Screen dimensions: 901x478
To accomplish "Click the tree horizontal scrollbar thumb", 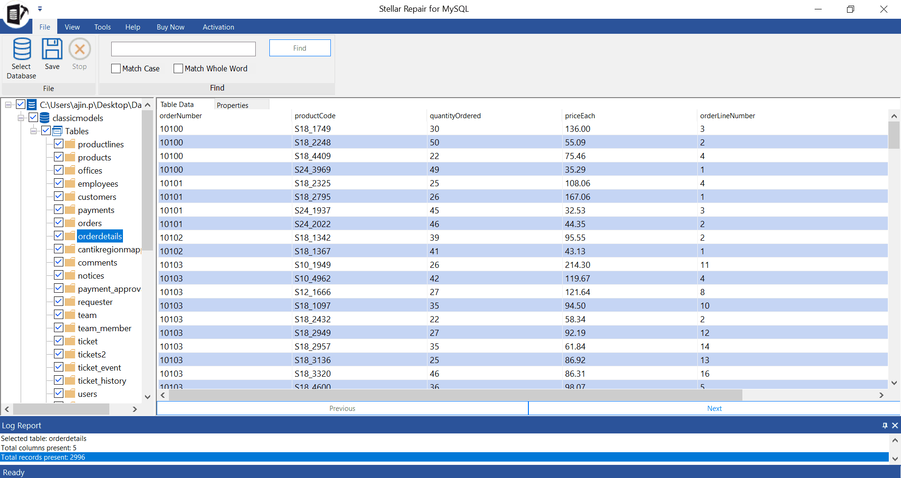I will point(61,409).
